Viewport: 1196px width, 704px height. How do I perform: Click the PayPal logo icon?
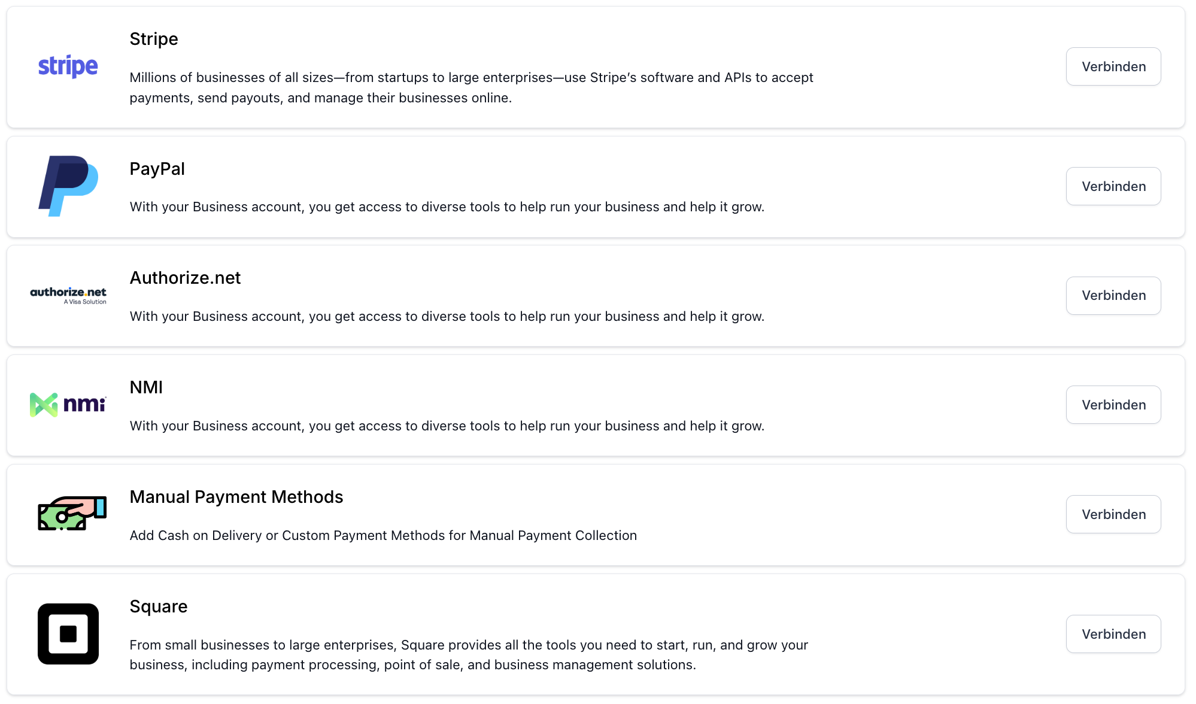(x=68, y=186)
